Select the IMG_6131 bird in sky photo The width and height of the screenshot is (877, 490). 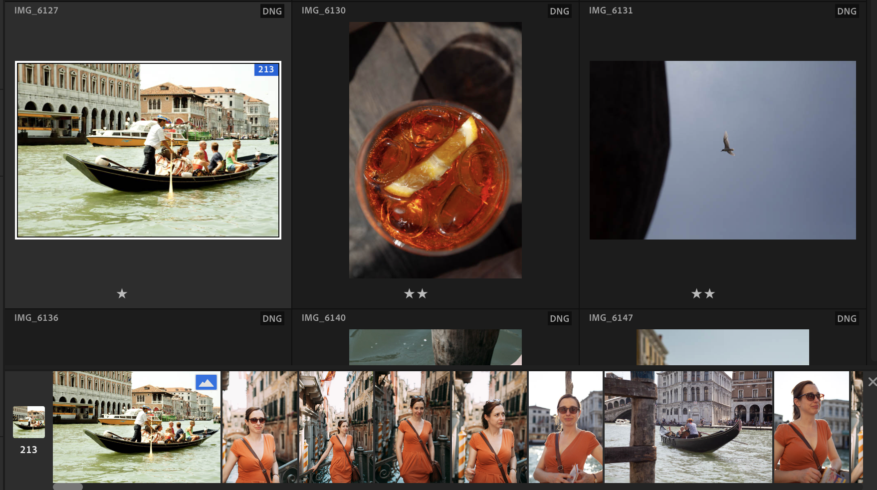coord(723,150)
